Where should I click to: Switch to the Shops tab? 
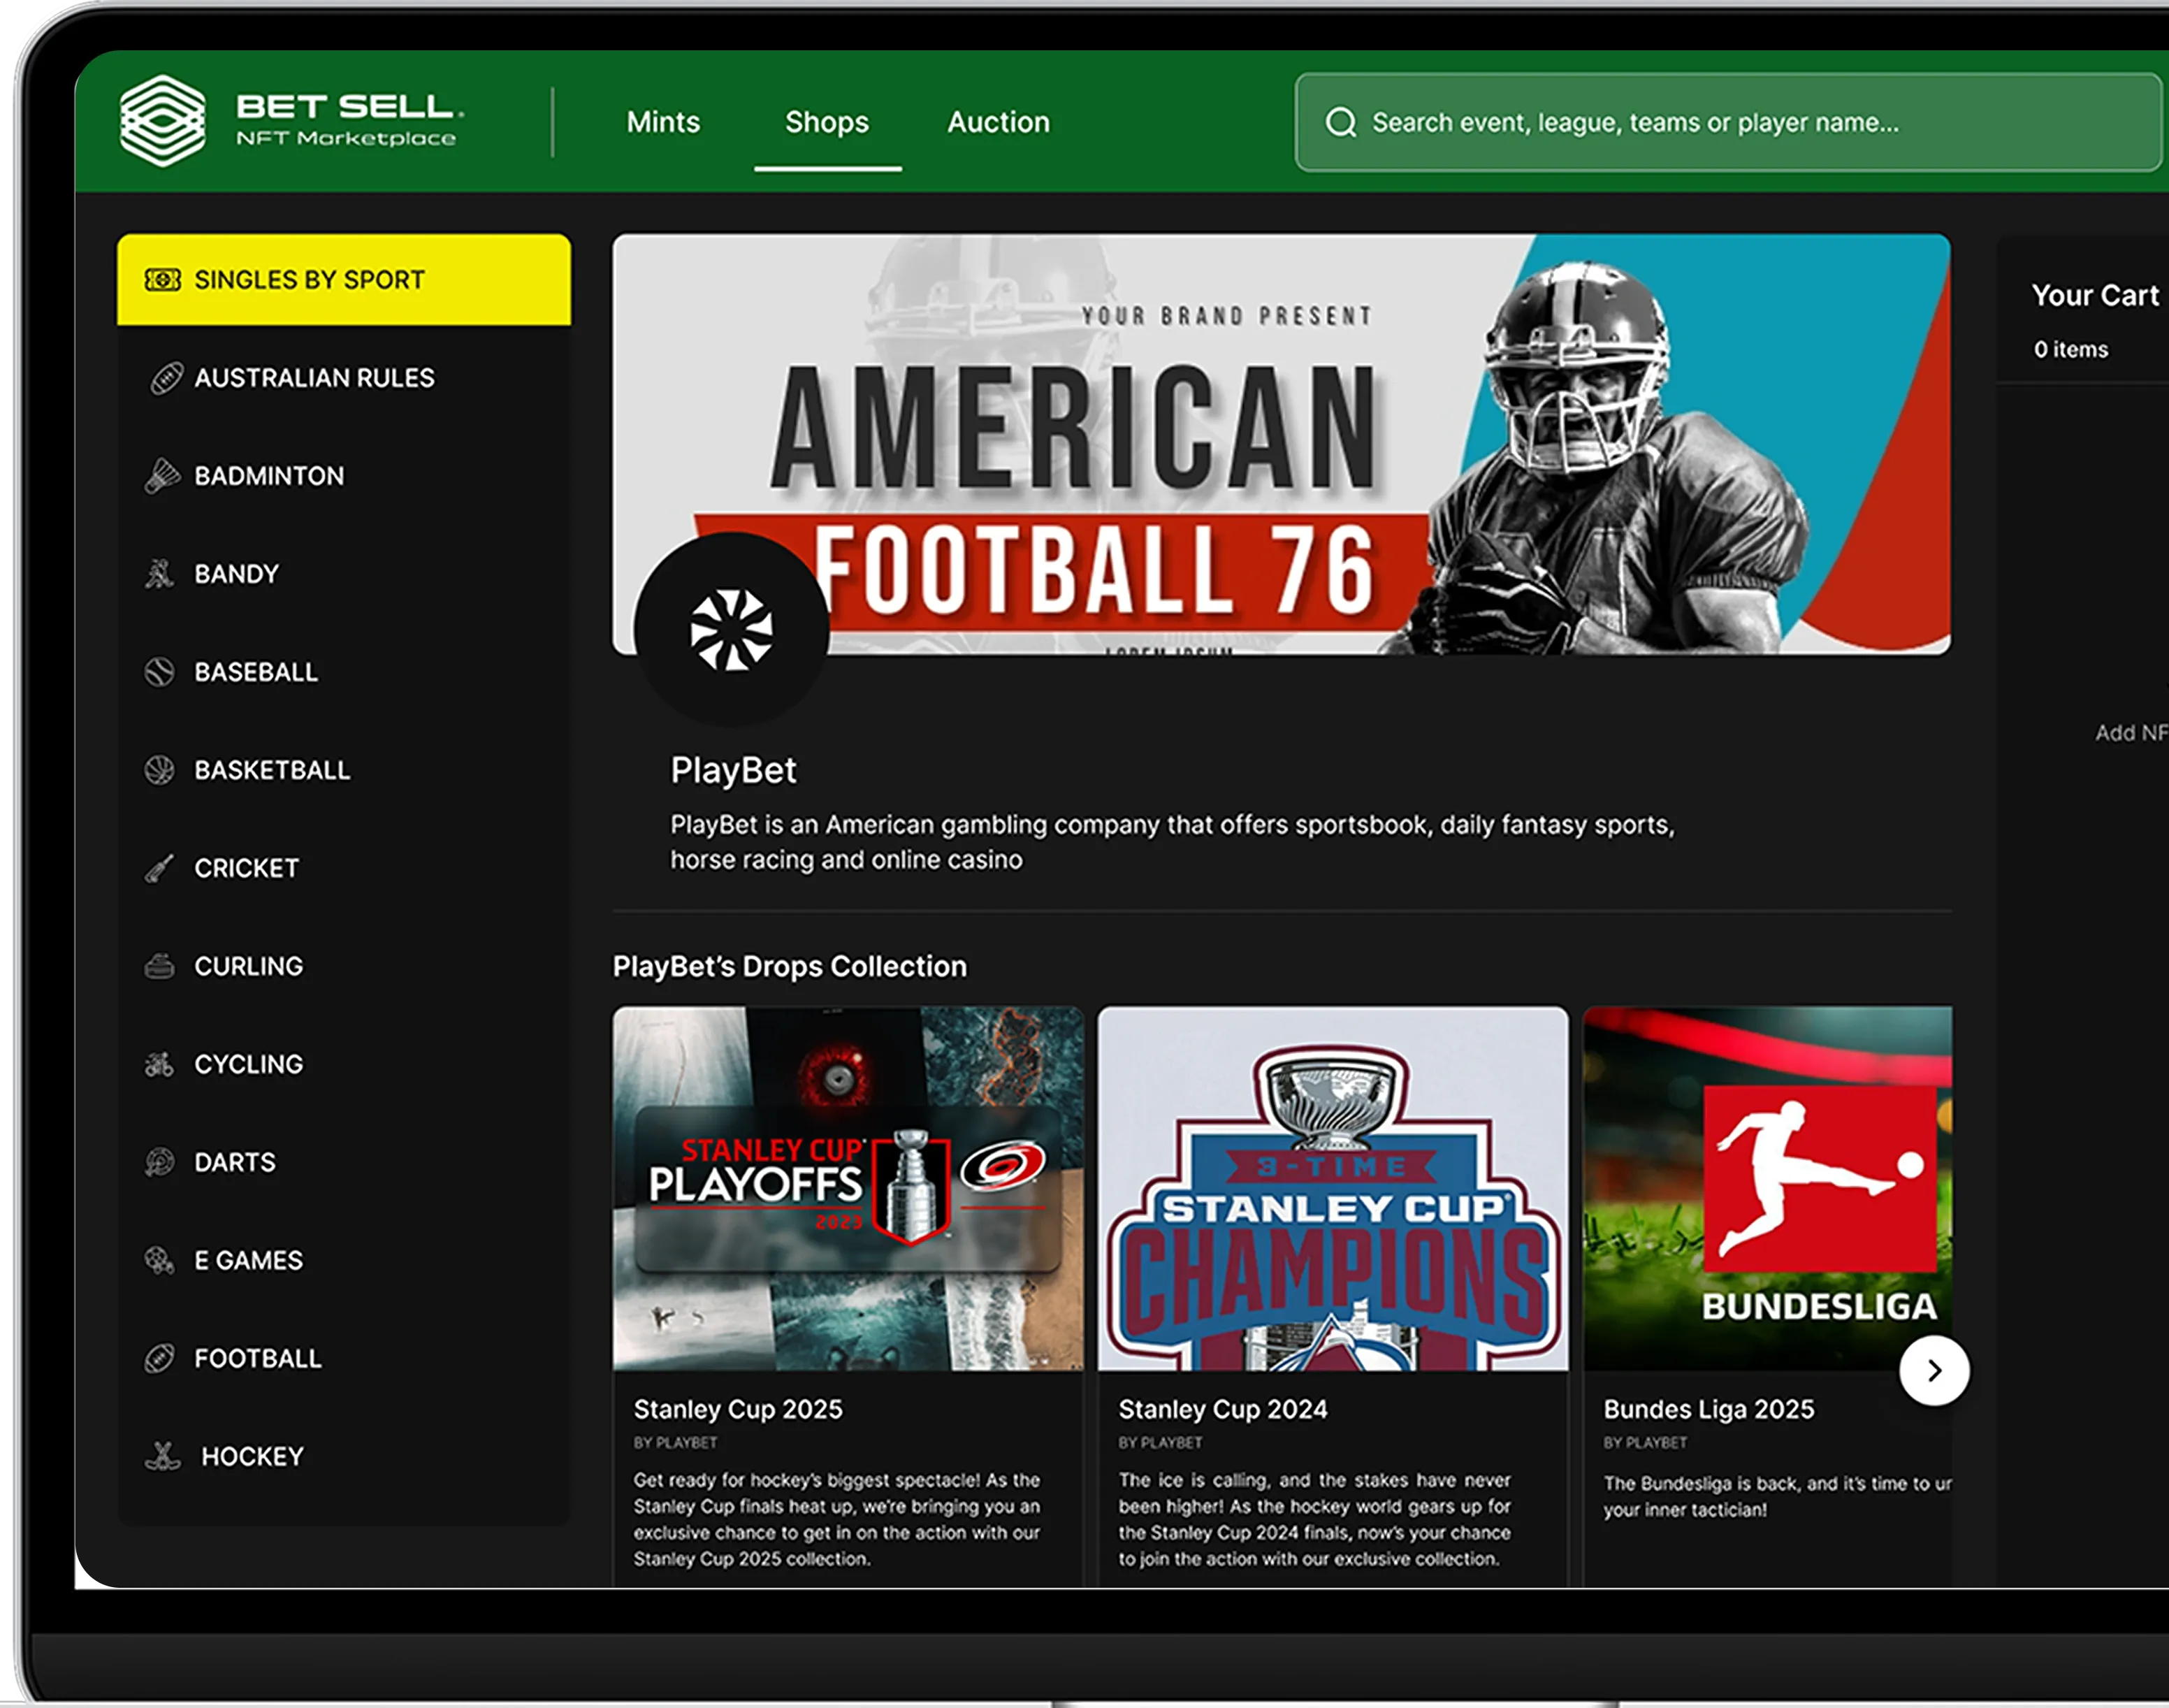pyautogui.click(x=827, y=122)
